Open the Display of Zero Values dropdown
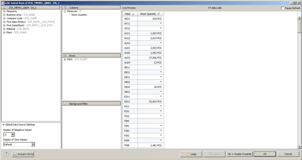This screenshot has height=160, width=302. (33, 144)
